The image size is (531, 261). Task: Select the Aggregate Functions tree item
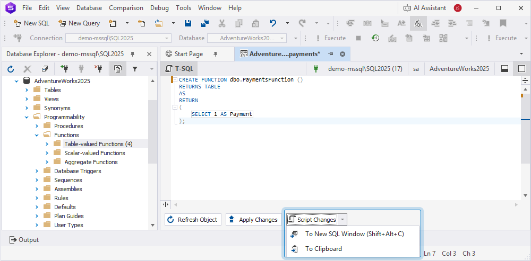(91, 162)
